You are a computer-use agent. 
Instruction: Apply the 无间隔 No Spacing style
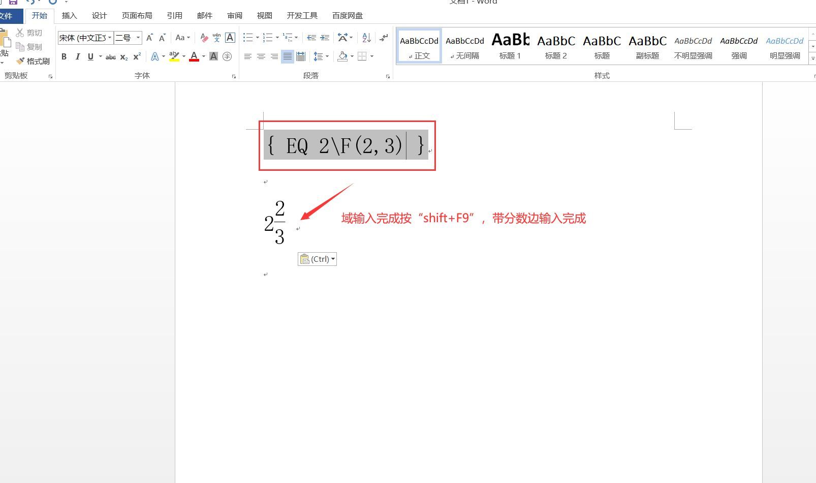tap(465, 47)
